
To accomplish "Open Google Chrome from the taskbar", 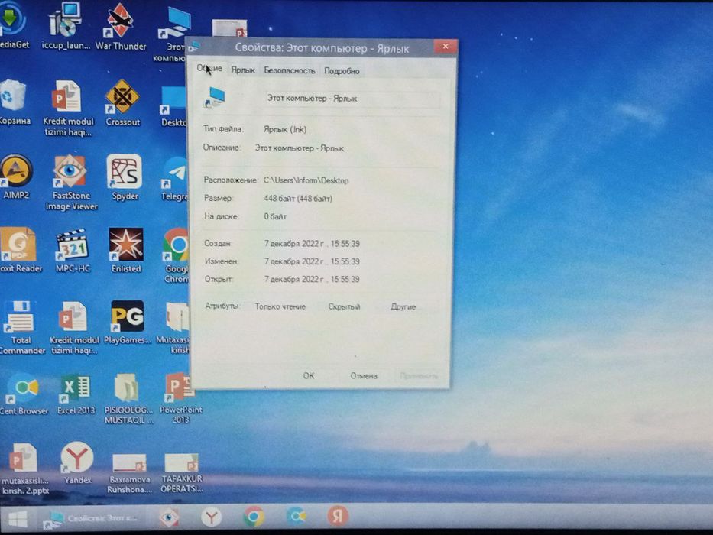I will tap(254, 517).
